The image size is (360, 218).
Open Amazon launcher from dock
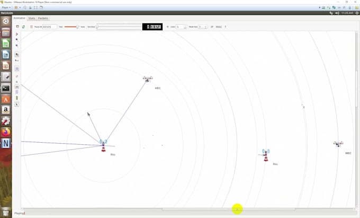tap(6, 110)
